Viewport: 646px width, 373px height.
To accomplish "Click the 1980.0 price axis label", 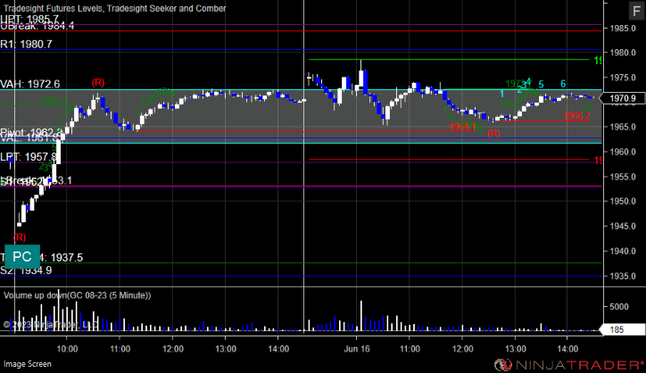I will click(x=622, y=53).
